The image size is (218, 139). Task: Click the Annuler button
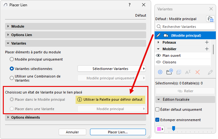coord(72,132)
